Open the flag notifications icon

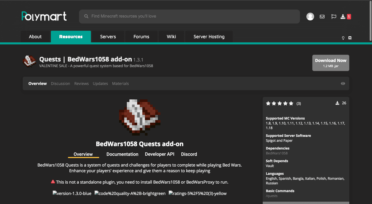334,17
